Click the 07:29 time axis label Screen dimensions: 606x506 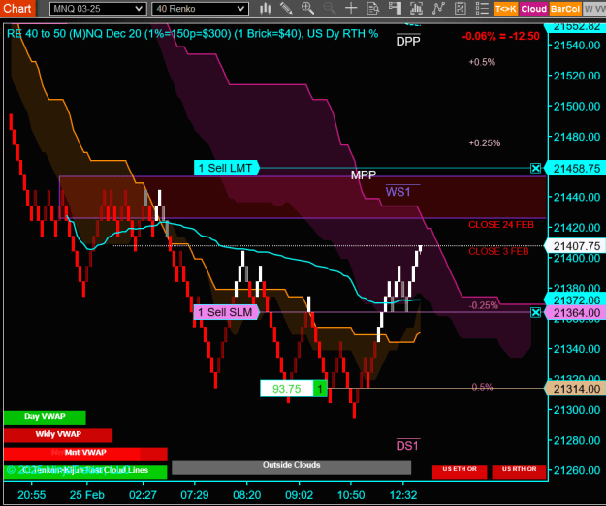pos(194,495)
